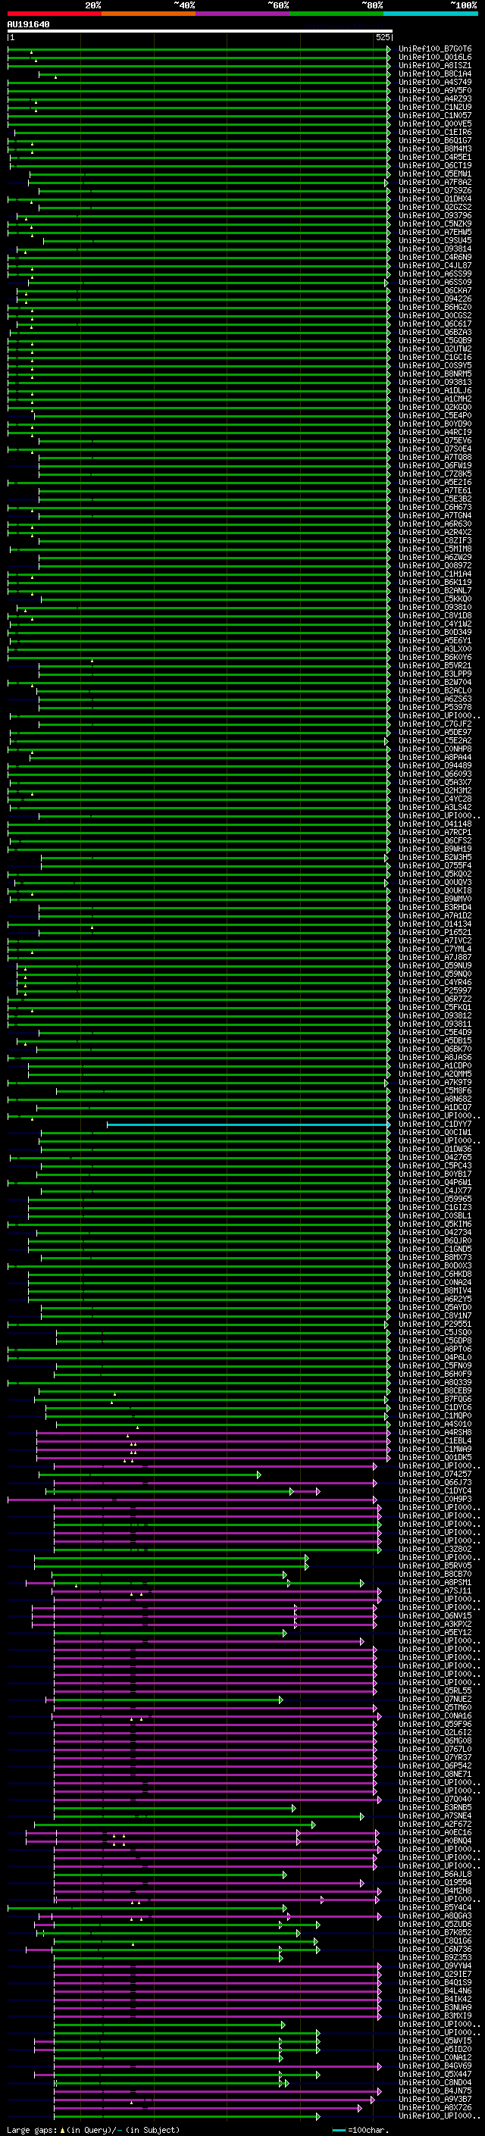The height and width of the screenshot is (2136, 485).
Task: Select label UniRef100_Q08972
Action: coord(435,565)
